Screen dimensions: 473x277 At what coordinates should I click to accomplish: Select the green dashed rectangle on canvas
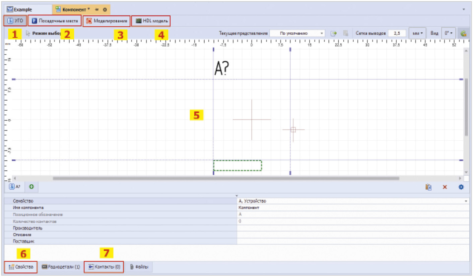pyautogui.click(x=238, y=165)
